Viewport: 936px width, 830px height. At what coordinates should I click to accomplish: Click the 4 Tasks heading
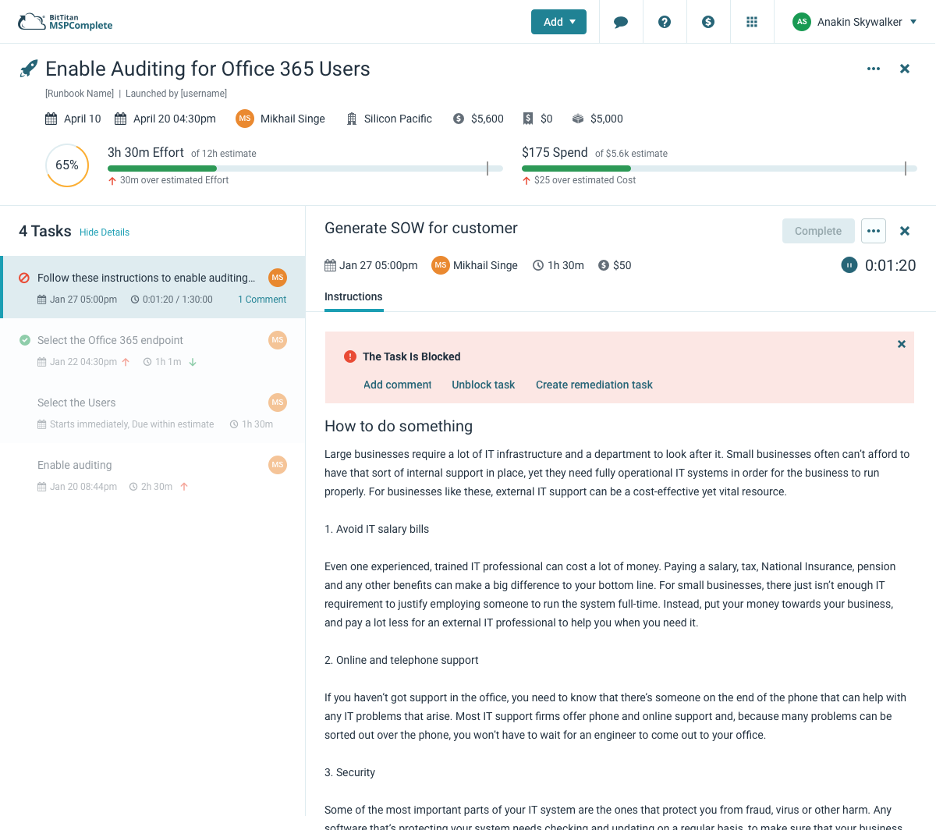pos(44,231)
